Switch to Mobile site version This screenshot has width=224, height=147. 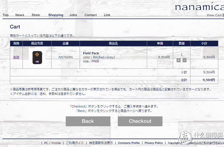pyautogui.click(x=56, y=143)
